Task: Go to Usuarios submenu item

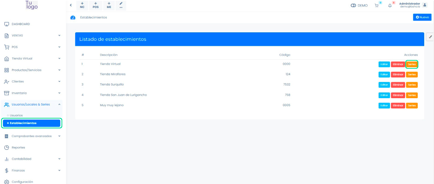Action: pyautogui.click(x=16, y=115)
